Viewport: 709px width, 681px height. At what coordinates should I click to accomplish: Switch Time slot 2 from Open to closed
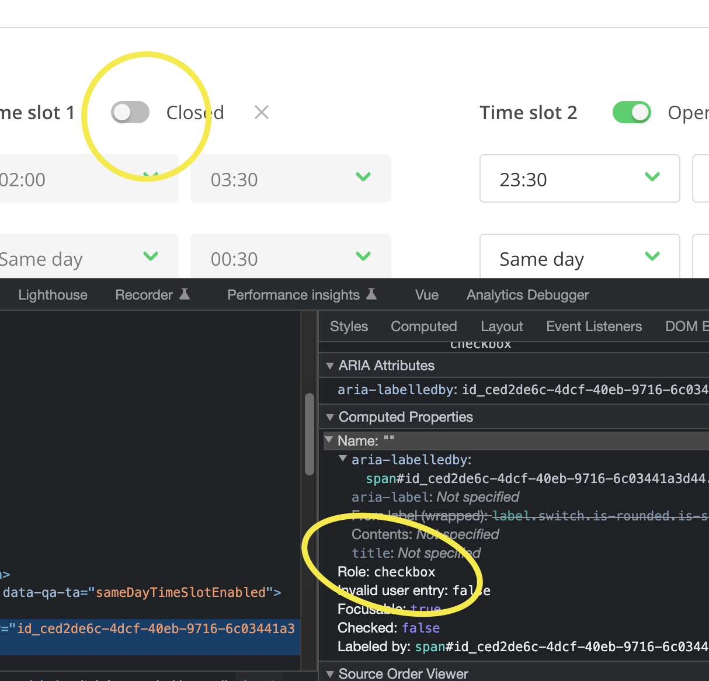(632, 112)
